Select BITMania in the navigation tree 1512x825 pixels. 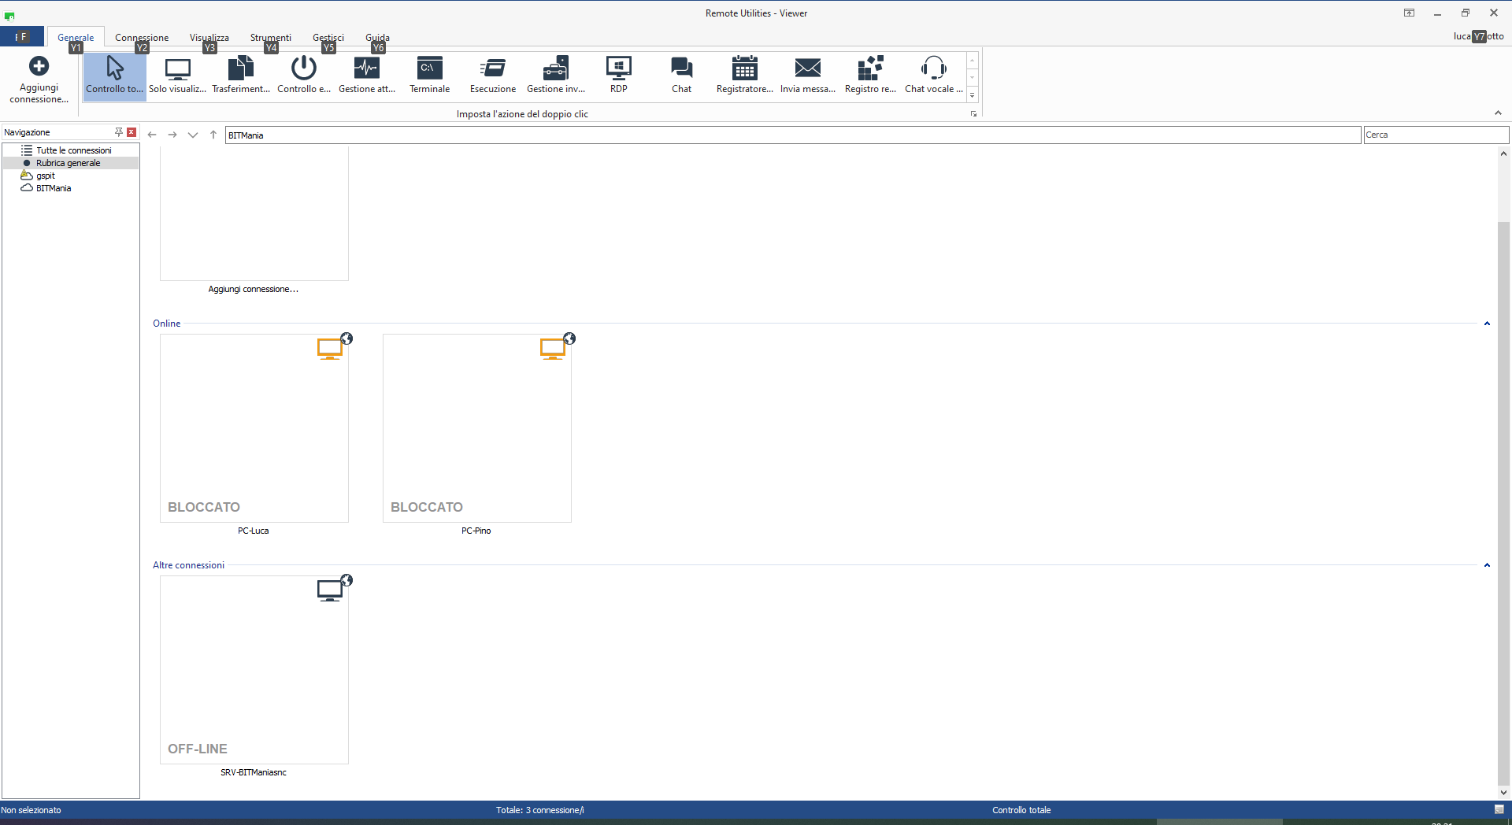coord(54,188)
